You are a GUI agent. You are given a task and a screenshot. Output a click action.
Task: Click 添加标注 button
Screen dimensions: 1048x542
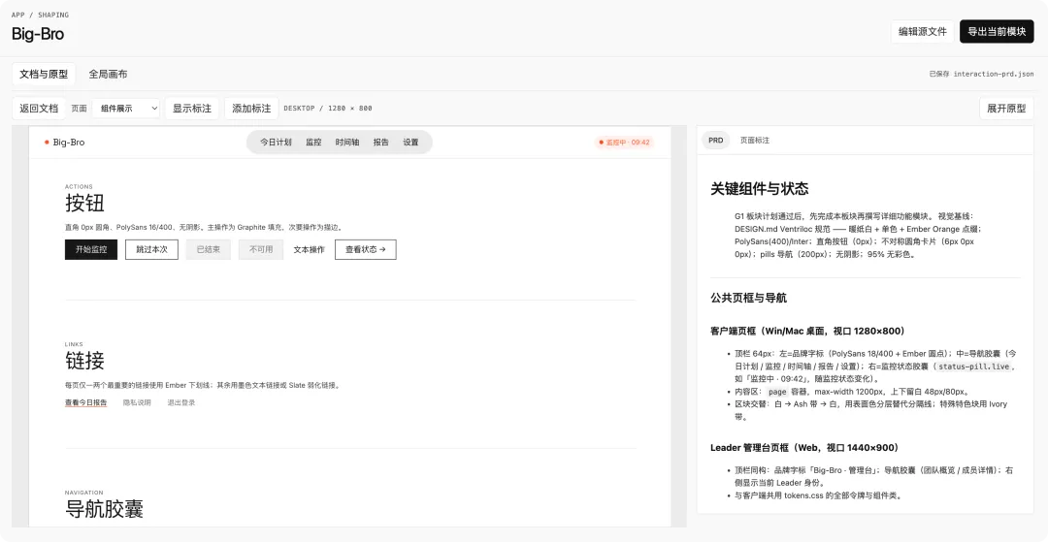[x=251, y=109]
